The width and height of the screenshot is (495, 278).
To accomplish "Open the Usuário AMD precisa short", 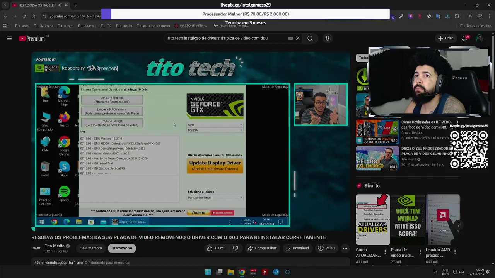I will tap(443, 220).
